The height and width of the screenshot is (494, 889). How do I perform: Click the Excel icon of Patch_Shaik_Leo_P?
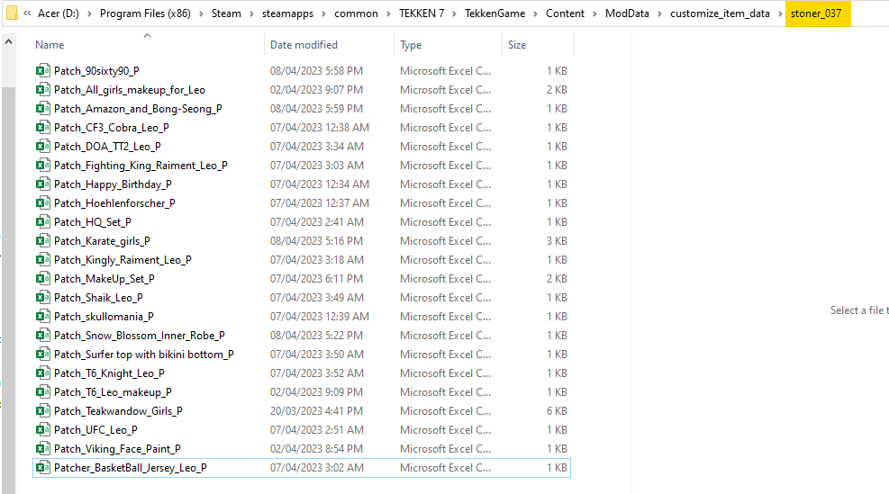42,298
